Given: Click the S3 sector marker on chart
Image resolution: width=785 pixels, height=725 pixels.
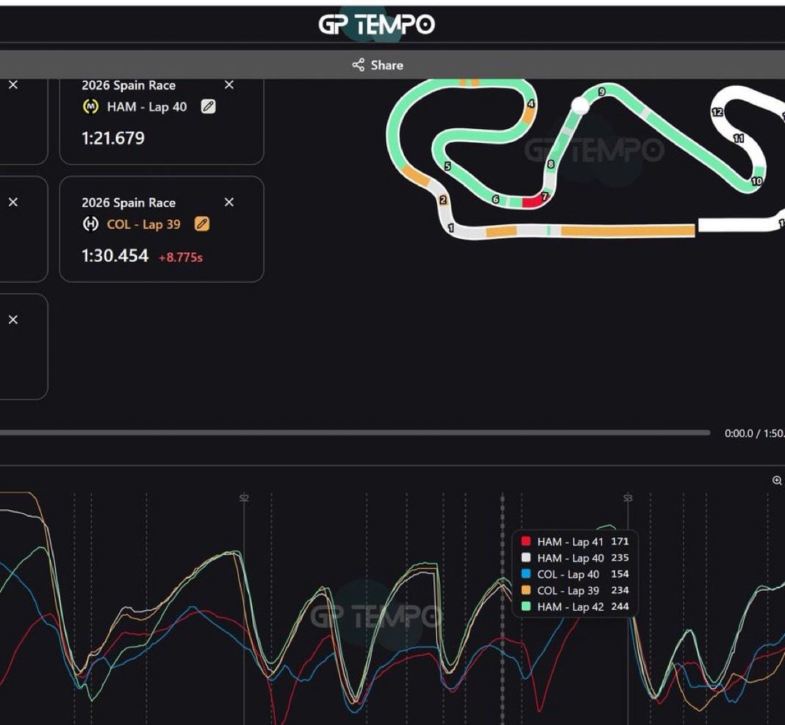Looking at the screenshot, I should point(628,498).
